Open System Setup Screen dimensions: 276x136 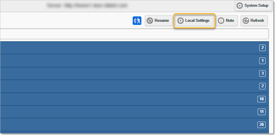(x=254, y=6)
